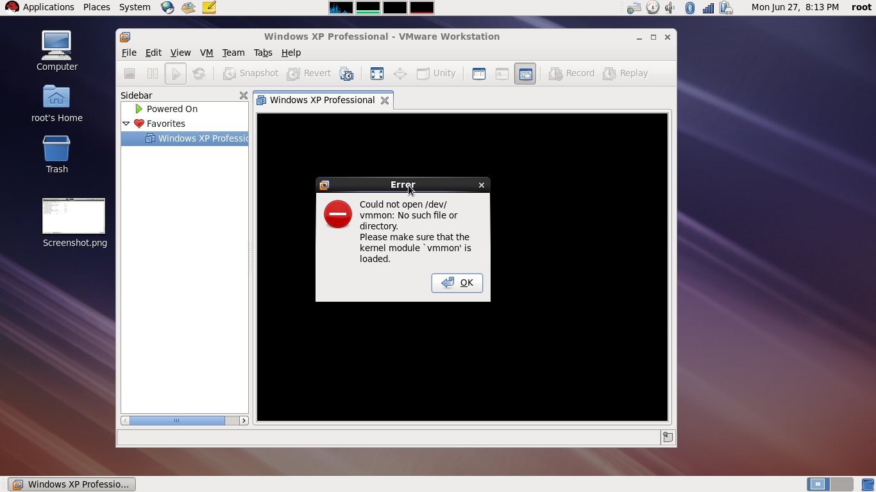The image size is (876, 492).
Task: Open the Team menu
Action: click(233, 53)
